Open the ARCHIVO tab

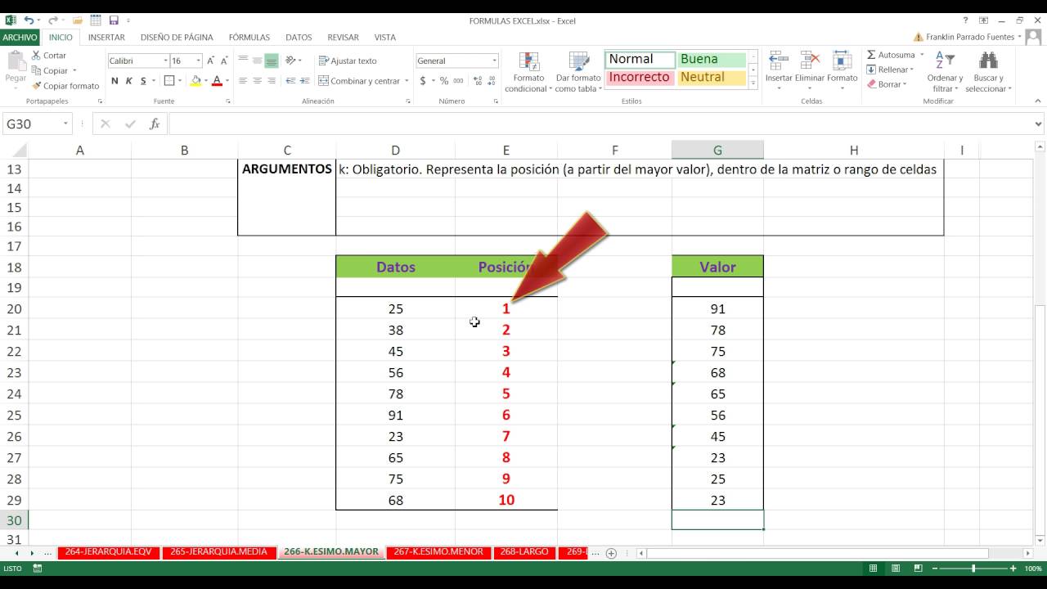[20, 37]
